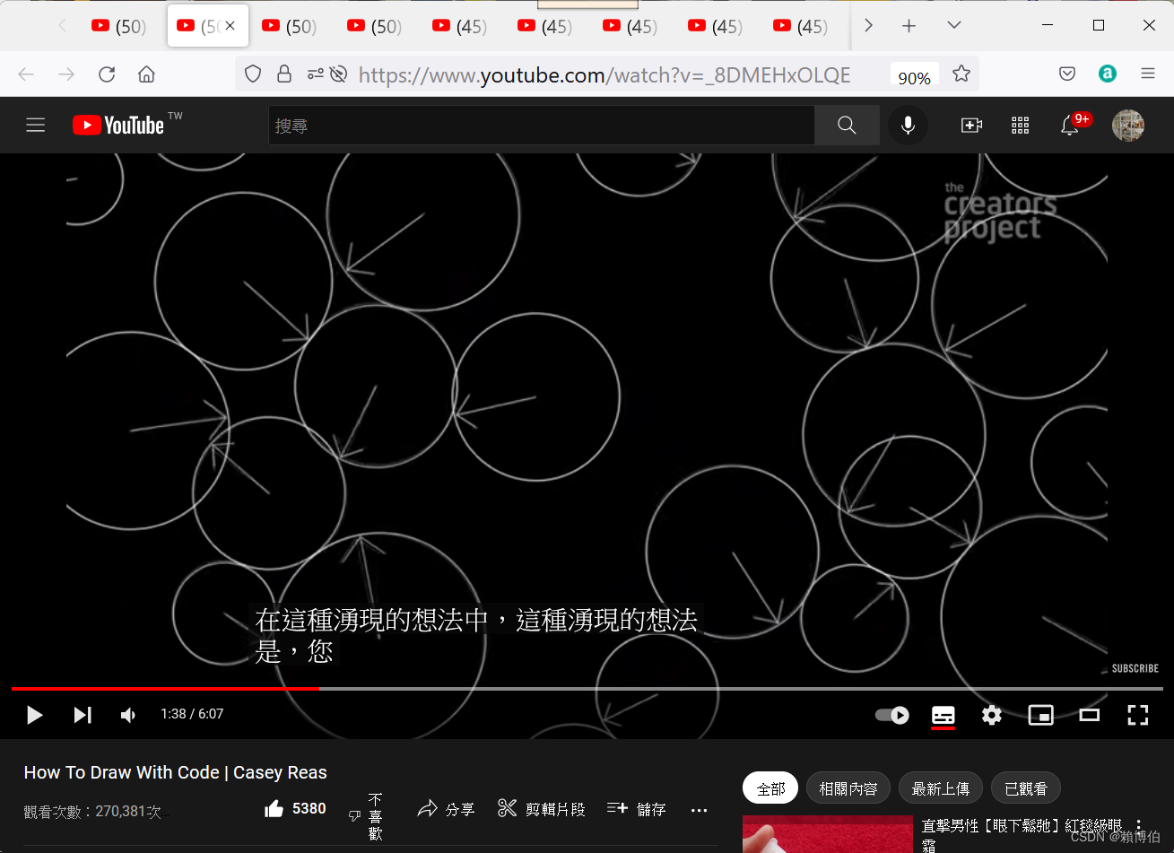Screen dimensions: 1174x853
Task: Open the notifications bell
Action: (x=1070, y=126)
